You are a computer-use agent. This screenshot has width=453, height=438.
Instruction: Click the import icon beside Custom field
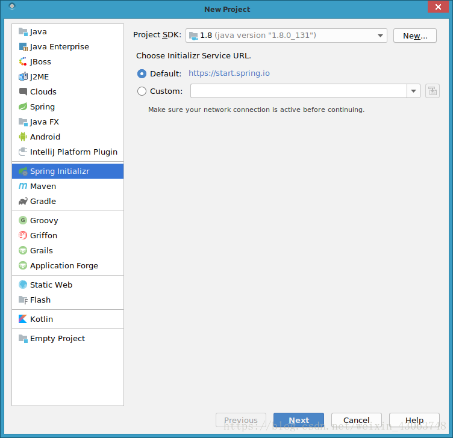[433, 91]
